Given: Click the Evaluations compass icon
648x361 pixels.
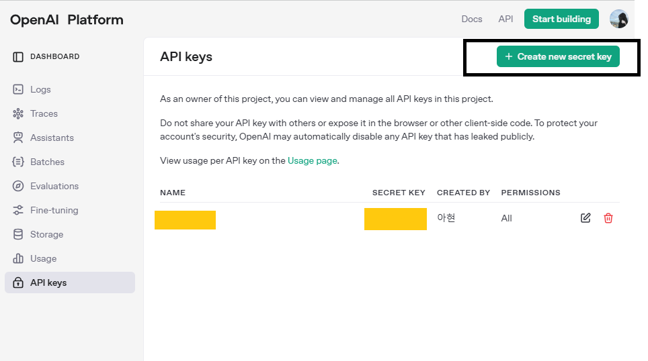Looking at the screenshot, I should [18, 186].
